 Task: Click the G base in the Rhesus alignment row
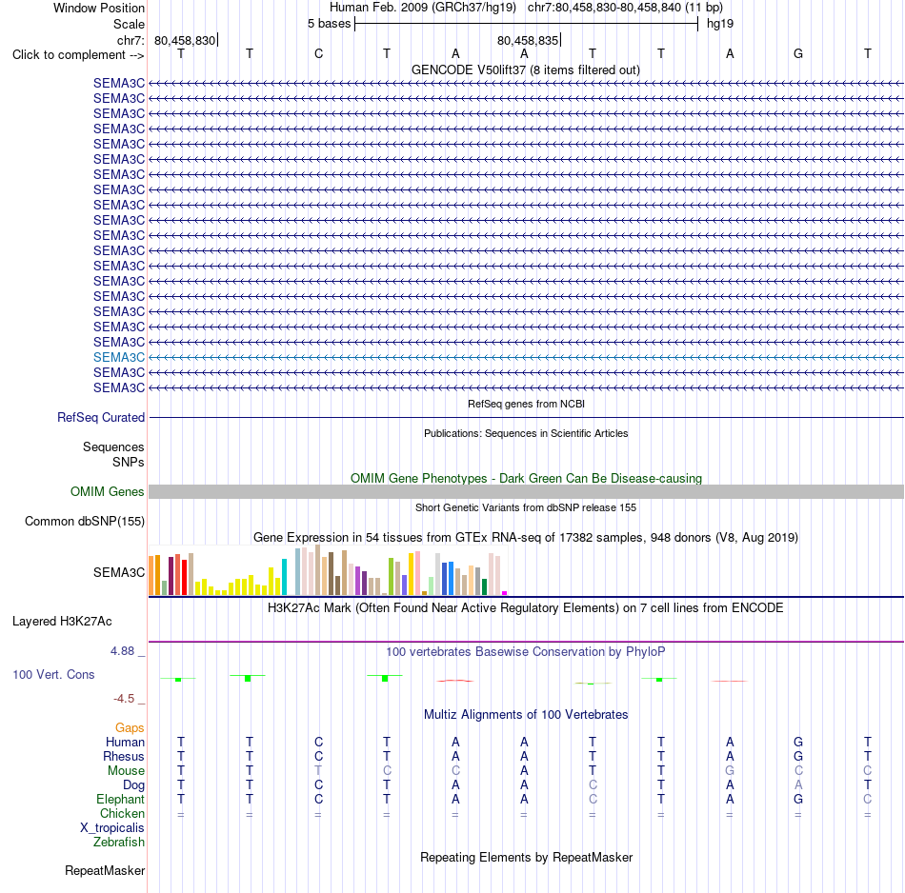coord(798,756)
